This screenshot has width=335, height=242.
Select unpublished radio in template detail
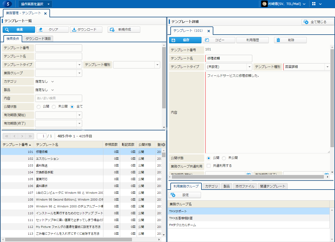(x=224, y=158)
